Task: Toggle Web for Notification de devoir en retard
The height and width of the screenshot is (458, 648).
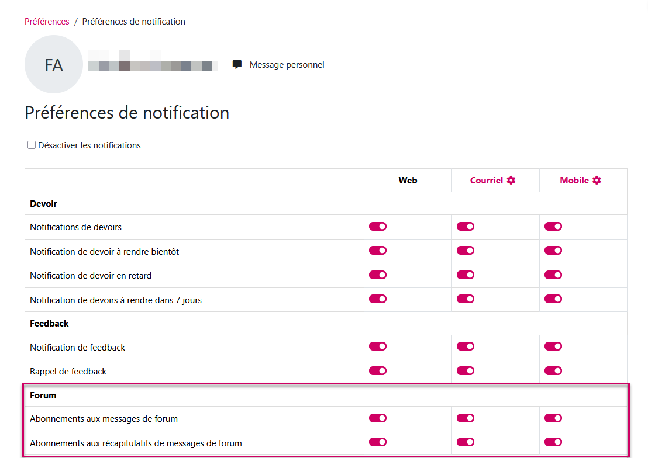Action: [378, 275]
